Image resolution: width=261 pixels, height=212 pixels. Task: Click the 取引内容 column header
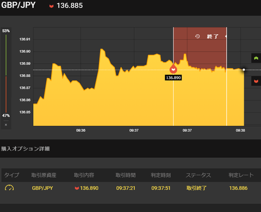point(84,175)
